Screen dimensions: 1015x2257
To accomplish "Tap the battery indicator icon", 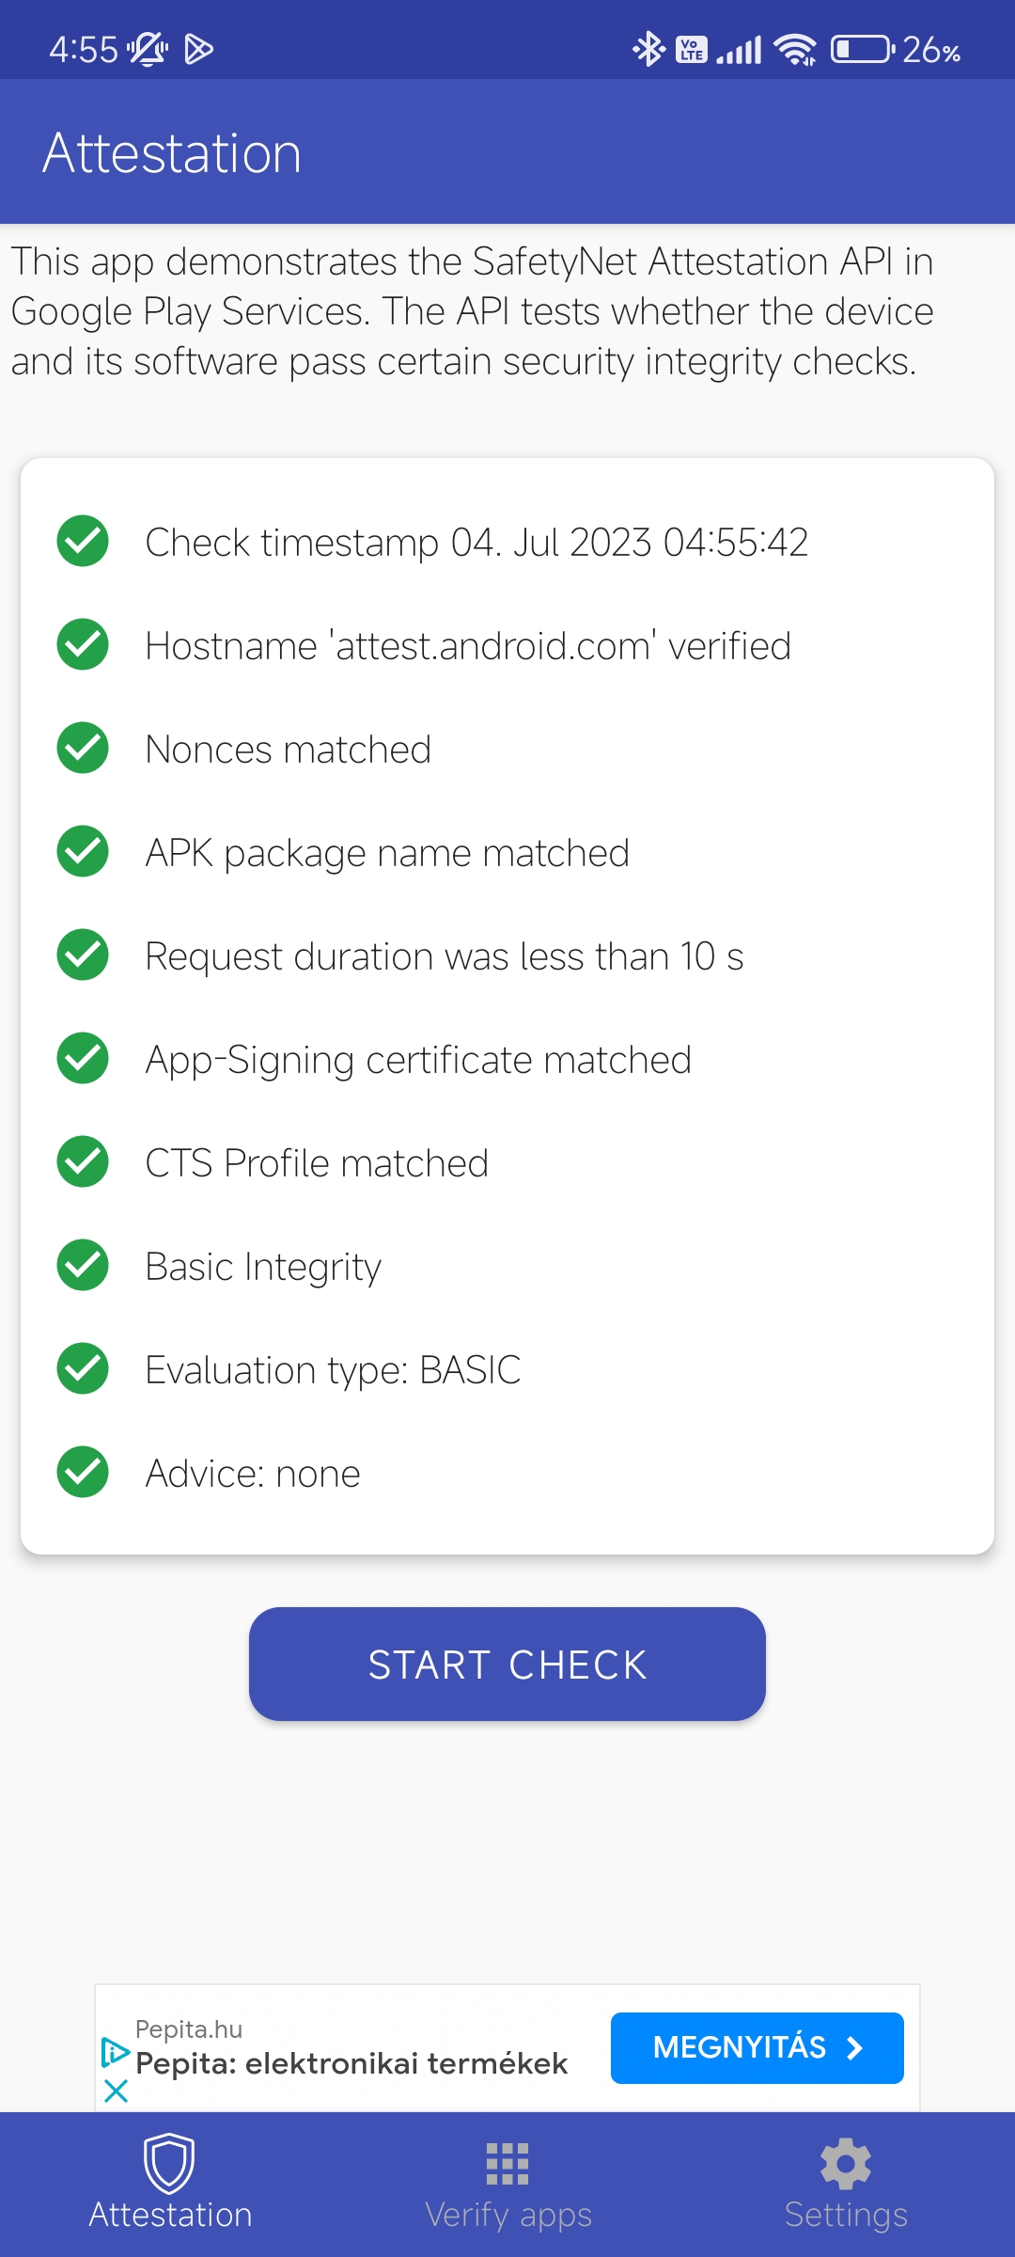I will click(x=862, y=49).
